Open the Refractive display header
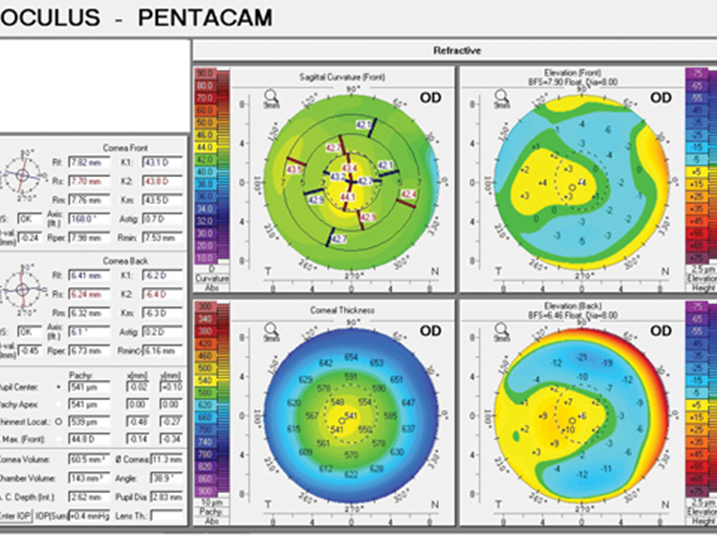717x536 pixels. point(455,51)
